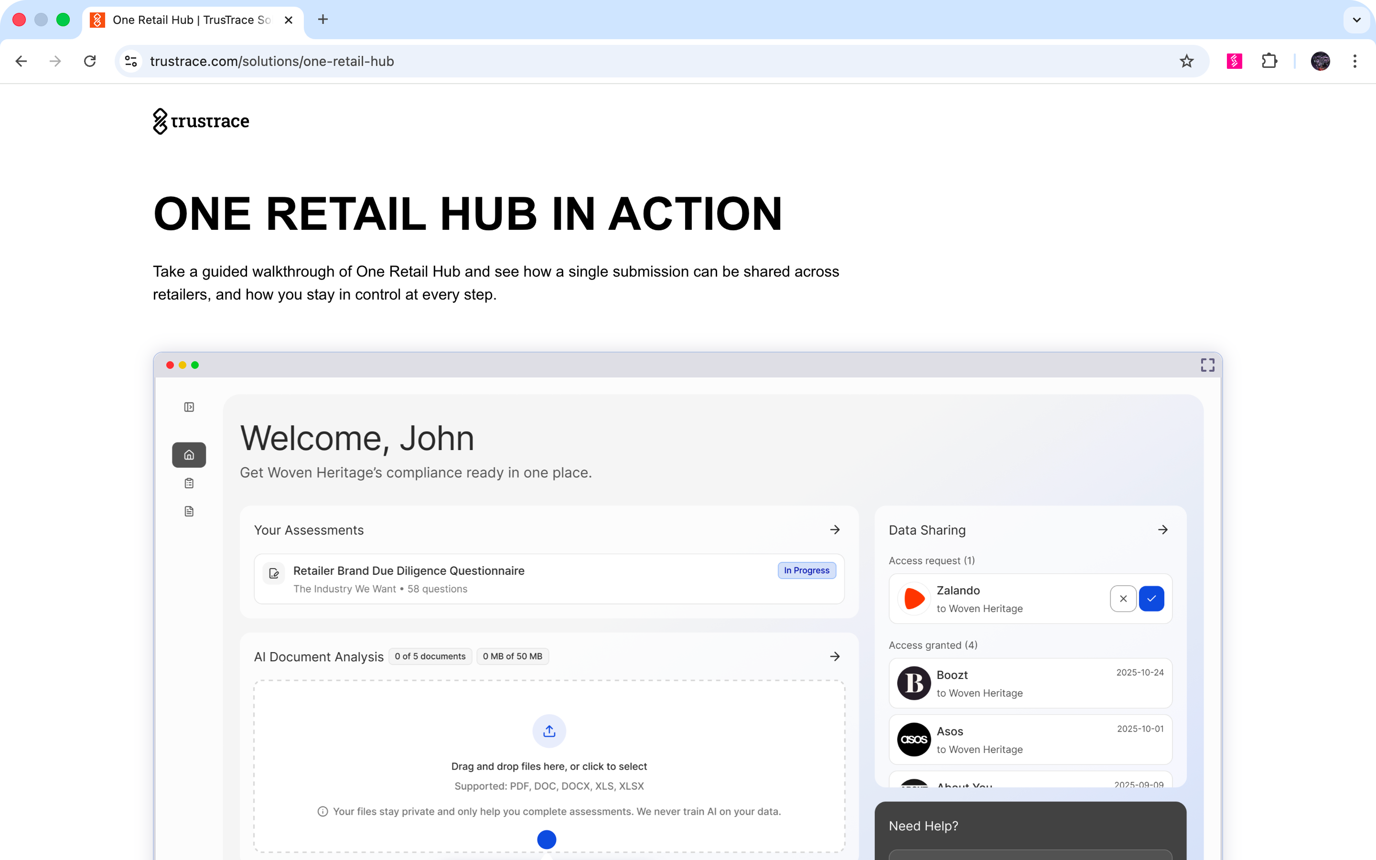This screenshot has width=1376, height=860.
Task: Click the TrusTrace logo link
Action: [x=201, y=121]
